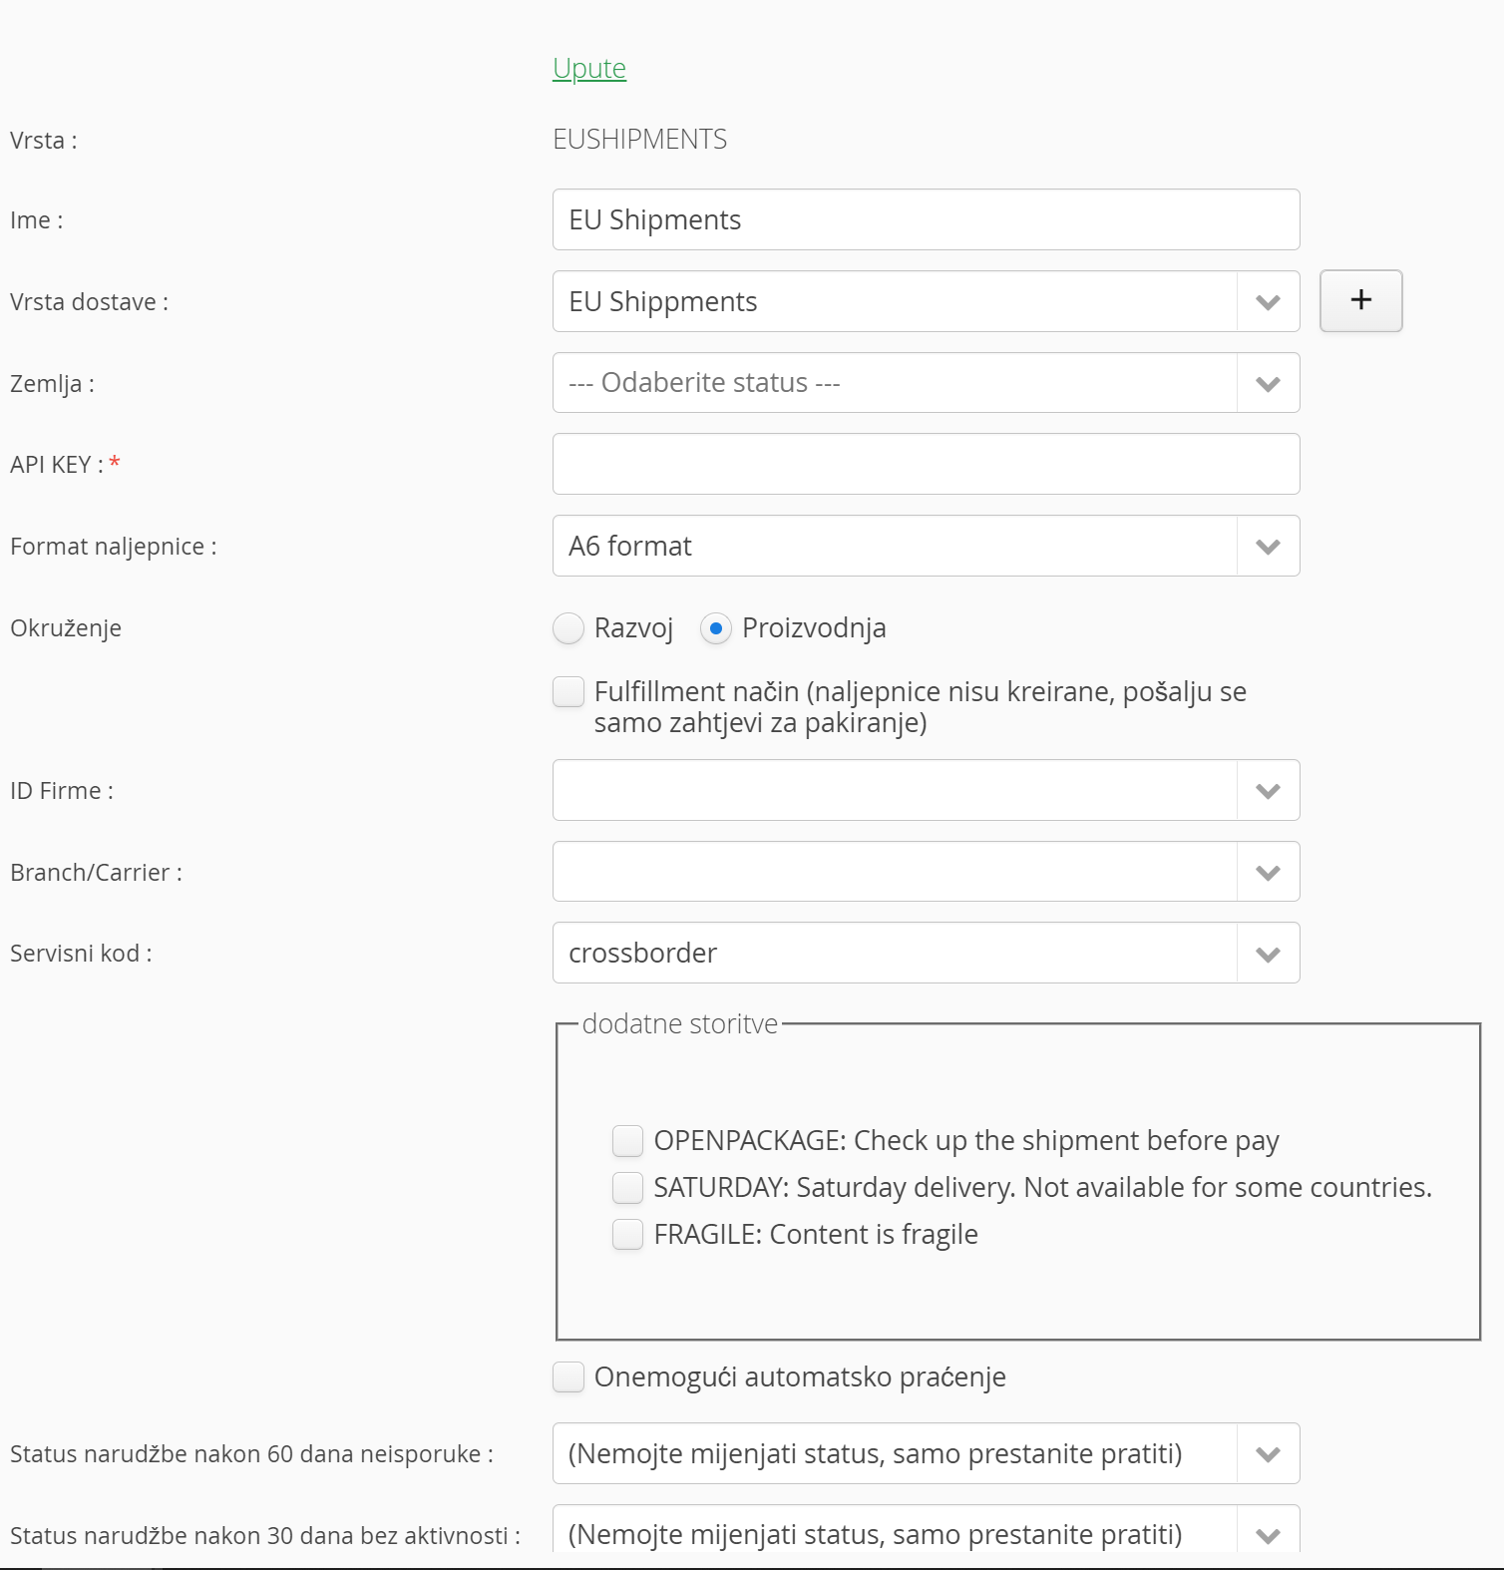Tick the SATURDAY delivery checkbox
Image resolution: width=1504 pixels, height=1570 pixels.
[627, 1187]
